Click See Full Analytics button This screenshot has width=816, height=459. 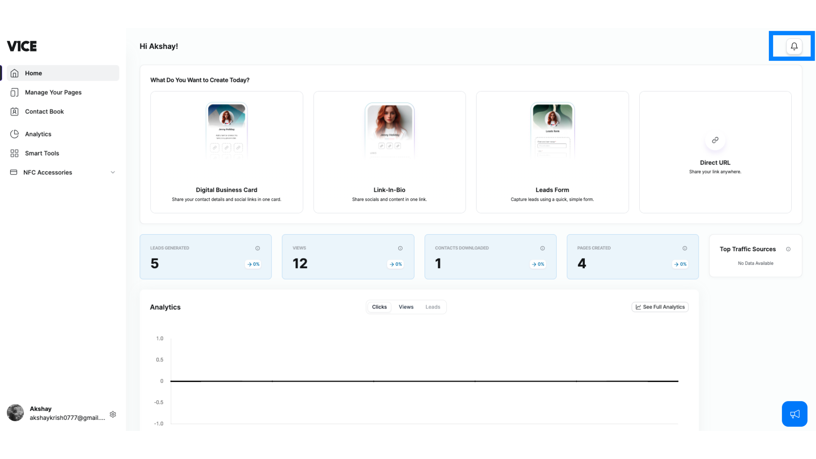tap(660, 306)
